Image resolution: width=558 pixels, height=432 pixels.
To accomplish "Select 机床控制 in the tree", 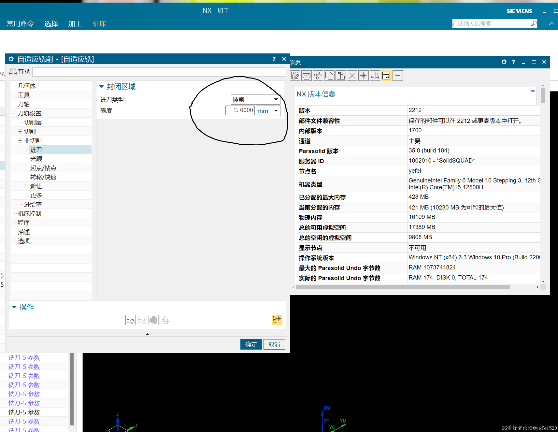I will (x=30, y=214).
